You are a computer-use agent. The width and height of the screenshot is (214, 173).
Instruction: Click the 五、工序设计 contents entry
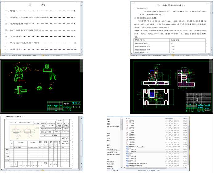coord(40,37)
